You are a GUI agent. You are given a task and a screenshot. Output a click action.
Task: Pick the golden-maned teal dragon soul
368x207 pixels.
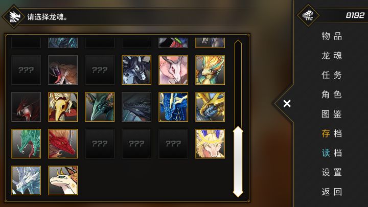point(210,70)
